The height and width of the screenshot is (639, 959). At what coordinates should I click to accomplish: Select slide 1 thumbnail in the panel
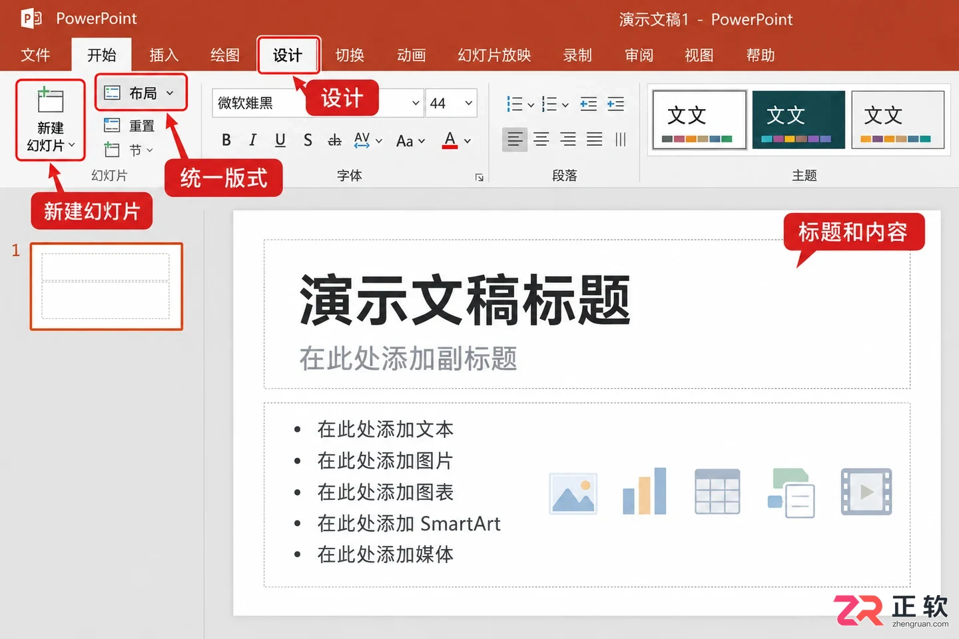(107, 286)
